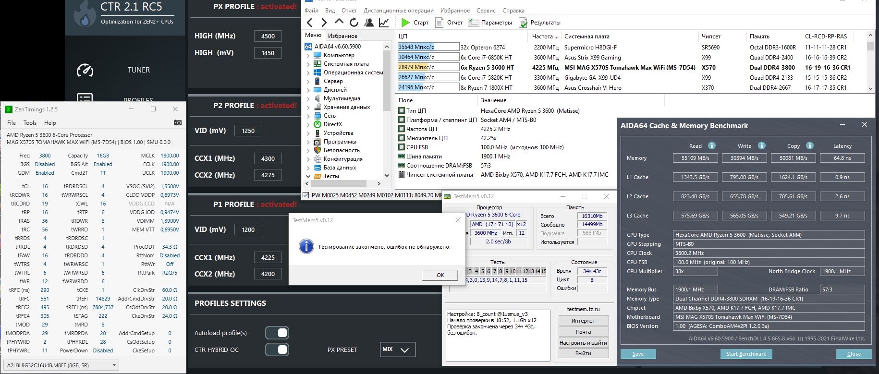Expand the Хранение данных tree node
879x374 pixels.
click(x=308, y=107)
